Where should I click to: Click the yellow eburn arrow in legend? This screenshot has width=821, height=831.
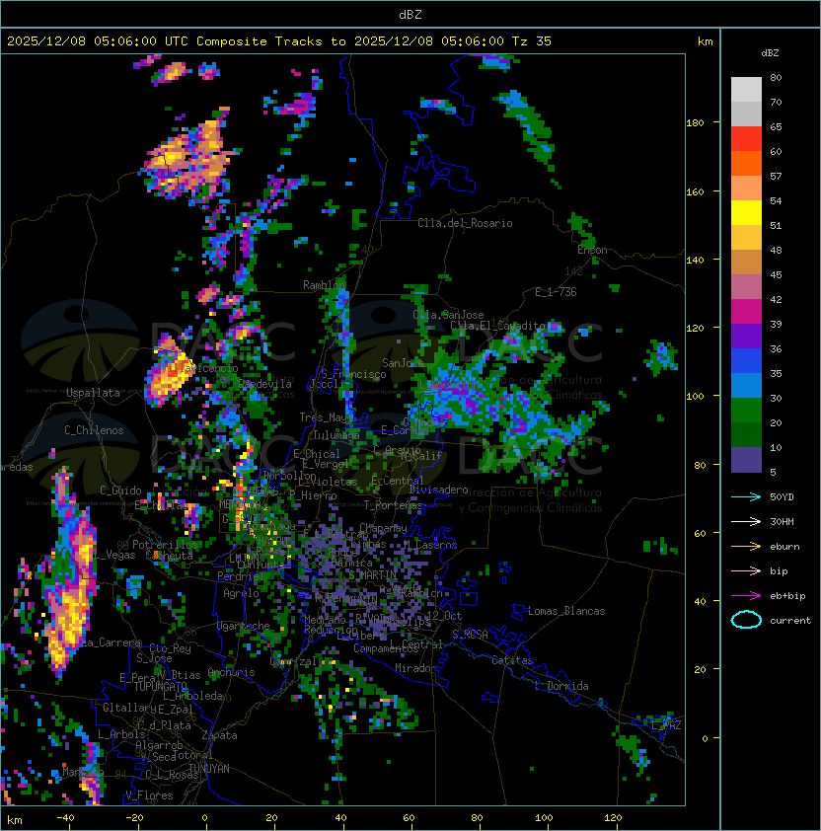[746, 547]
